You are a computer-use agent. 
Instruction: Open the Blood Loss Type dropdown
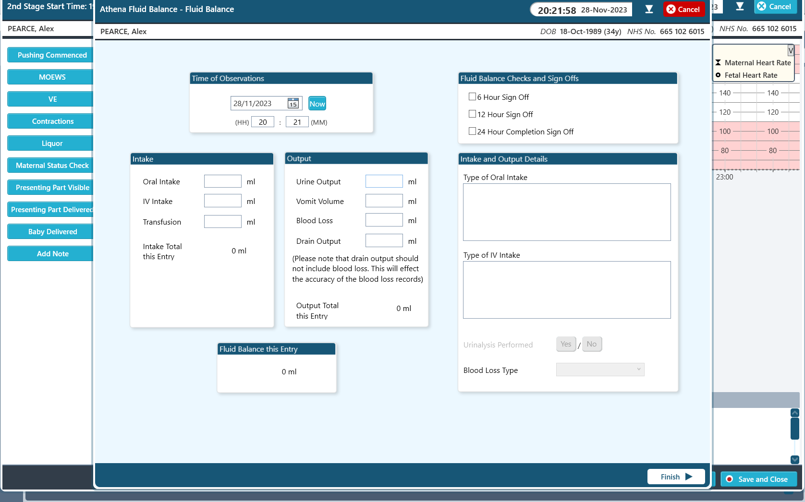tap(600, 370)
